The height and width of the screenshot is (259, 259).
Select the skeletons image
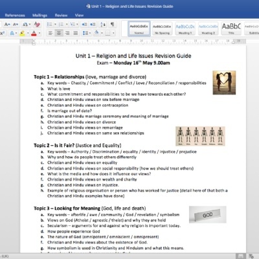pyautogui.click(x=200, y=136)
